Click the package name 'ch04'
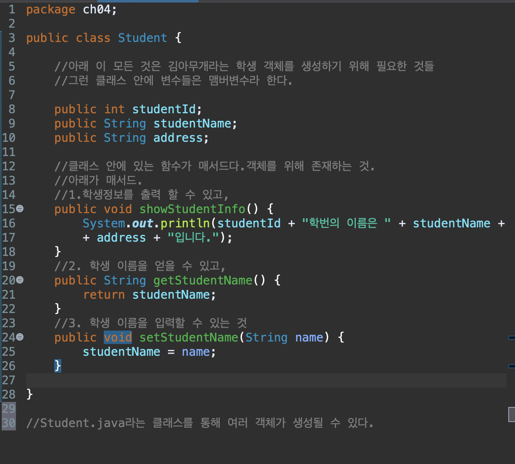This screenshot has width=515, height=464. pos(97,9)
